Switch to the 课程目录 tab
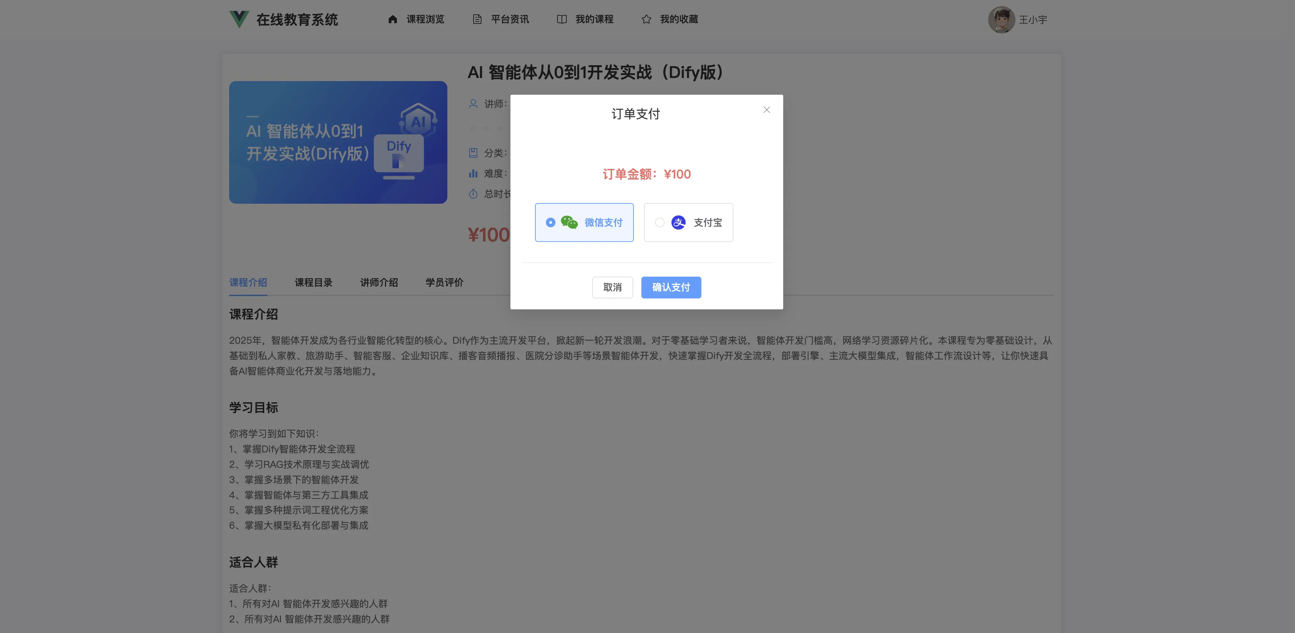1295x633 pixels. [313, 282]
